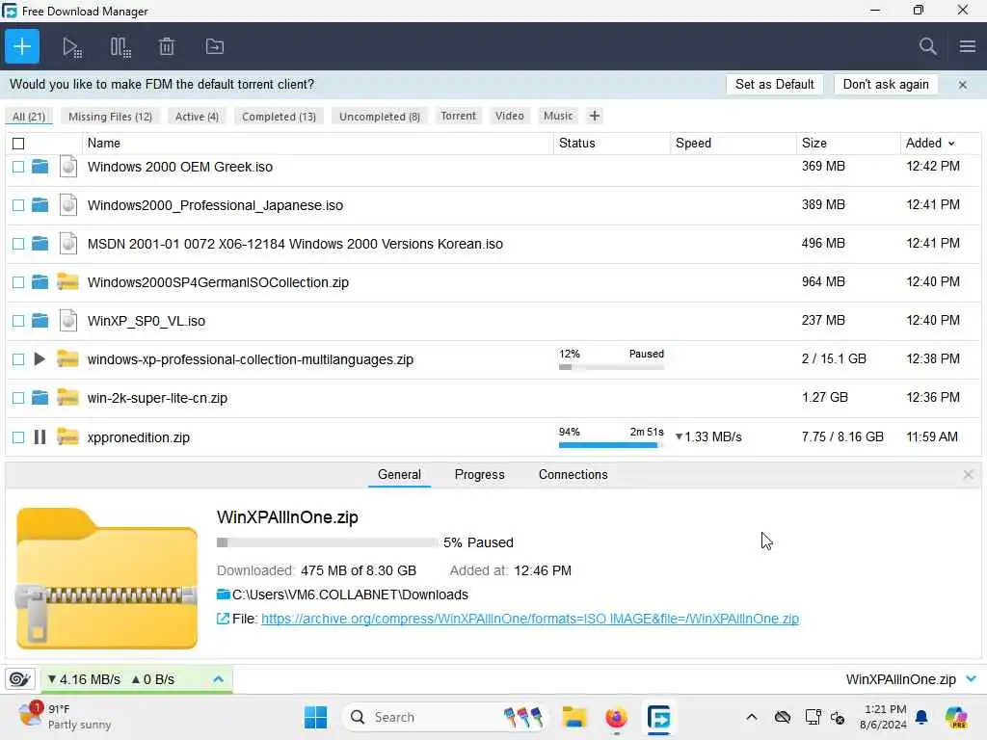Set FDM as default torrent client
The image size is (987, 740).
pos(774,85)
